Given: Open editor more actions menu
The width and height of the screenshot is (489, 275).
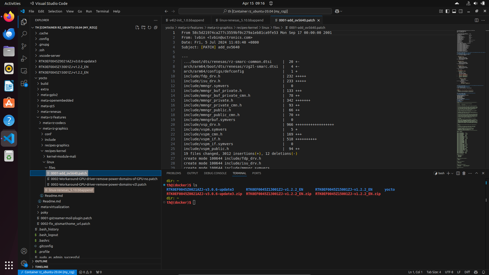Looking at the screenshot, I should coord(483,20).
